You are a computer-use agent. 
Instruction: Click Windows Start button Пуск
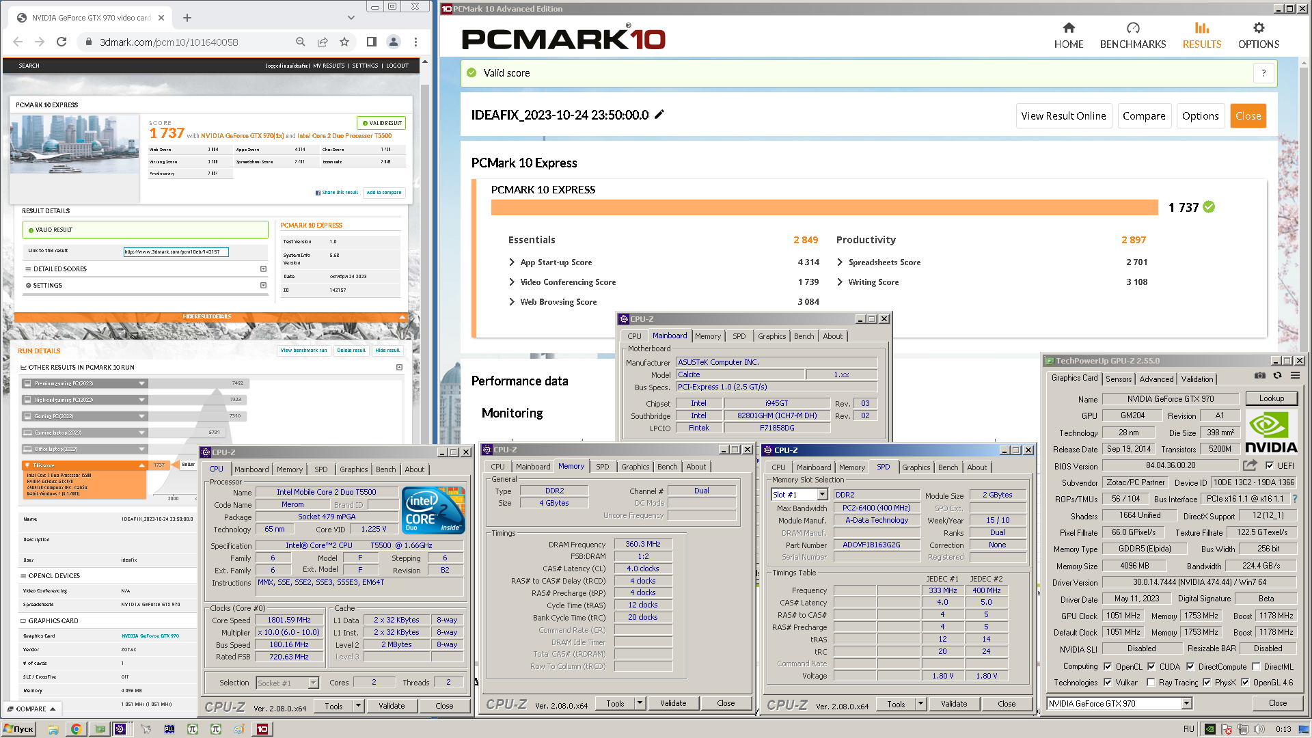[x=19, y=729]
